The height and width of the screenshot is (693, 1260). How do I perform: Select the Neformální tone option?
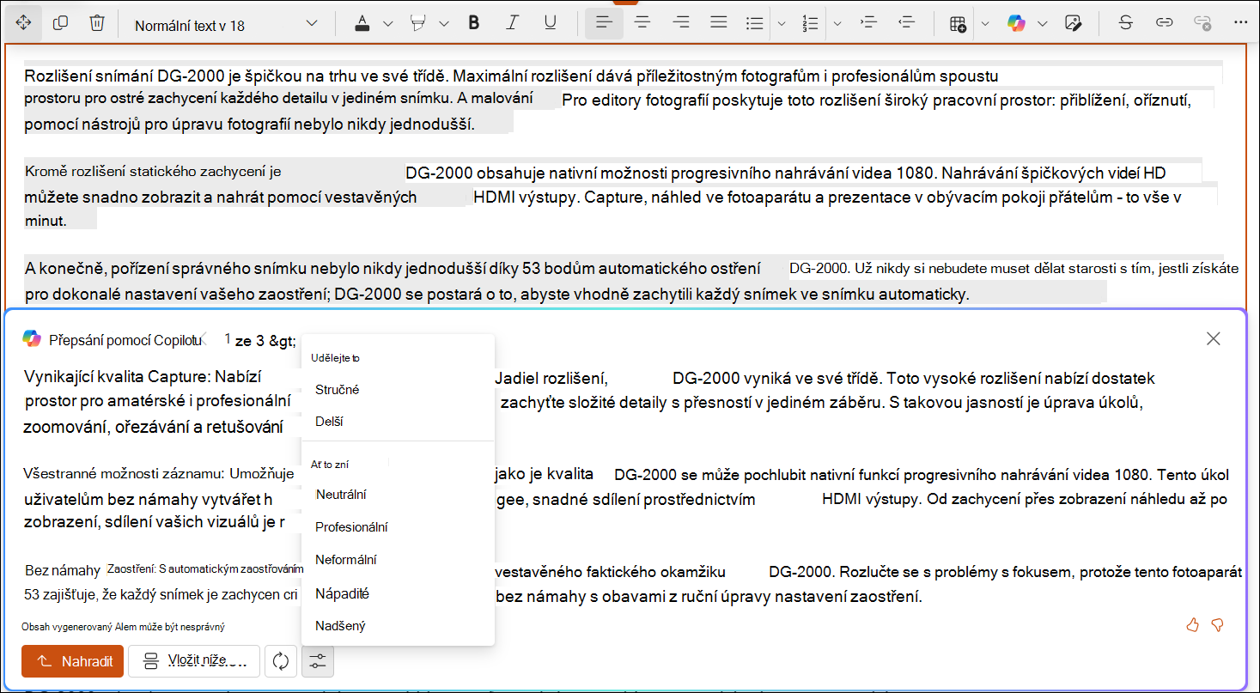[399, 560]
